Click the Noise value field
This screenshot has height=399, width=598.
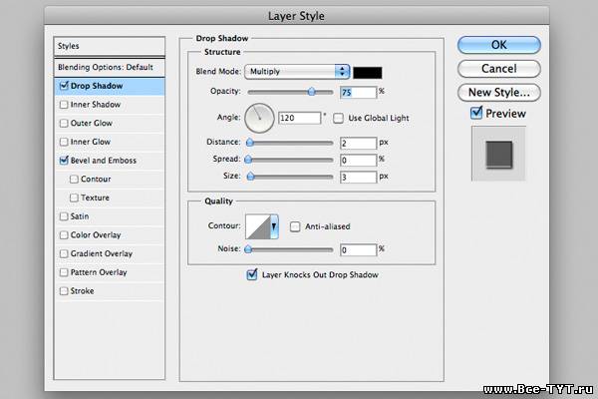358,250
